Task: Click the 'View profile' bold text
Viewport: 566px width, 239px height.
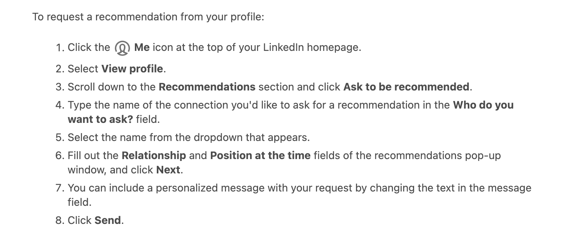Action: coord(132,69)
